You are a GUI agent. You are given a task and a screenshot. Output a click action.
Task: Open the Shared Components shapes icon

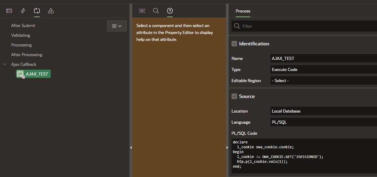point(51,11)
